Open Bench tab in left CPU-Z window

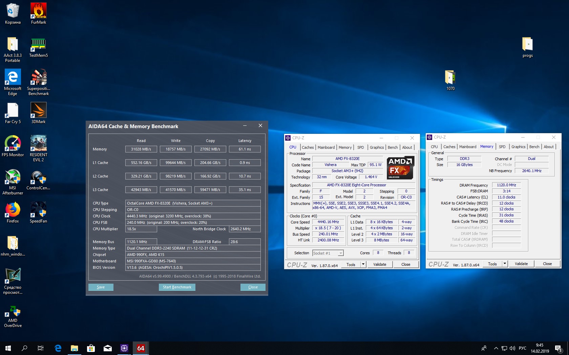393,147
